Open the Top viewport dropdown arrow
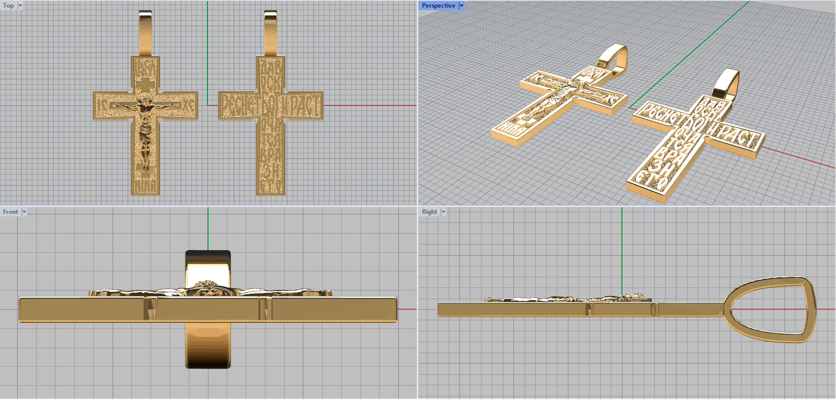 coord(20,6)
